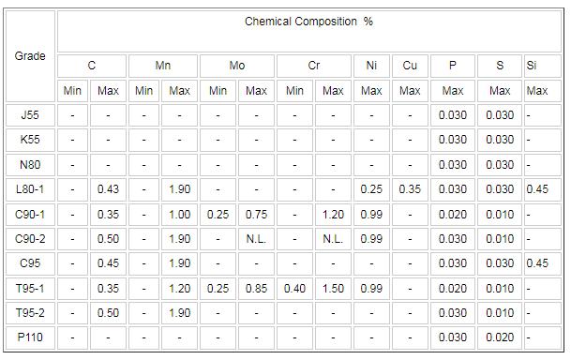
Task: Click the N.L. cell under Mo Max
Action: click(256, 239)
